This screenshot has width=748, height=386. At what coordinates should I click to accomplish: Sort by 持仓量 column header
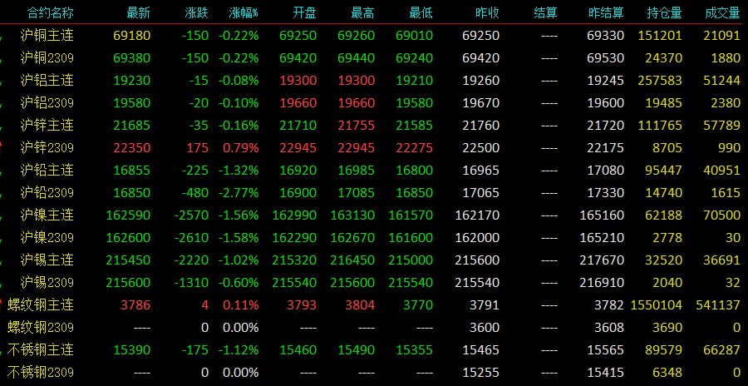[x=665, y=13]
